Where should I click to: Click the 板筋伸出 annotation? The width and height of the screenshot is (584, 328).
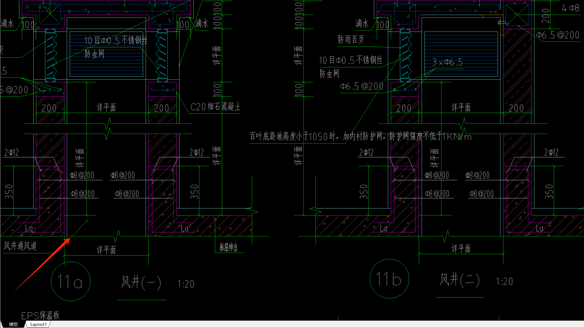[x=229, y=247]
